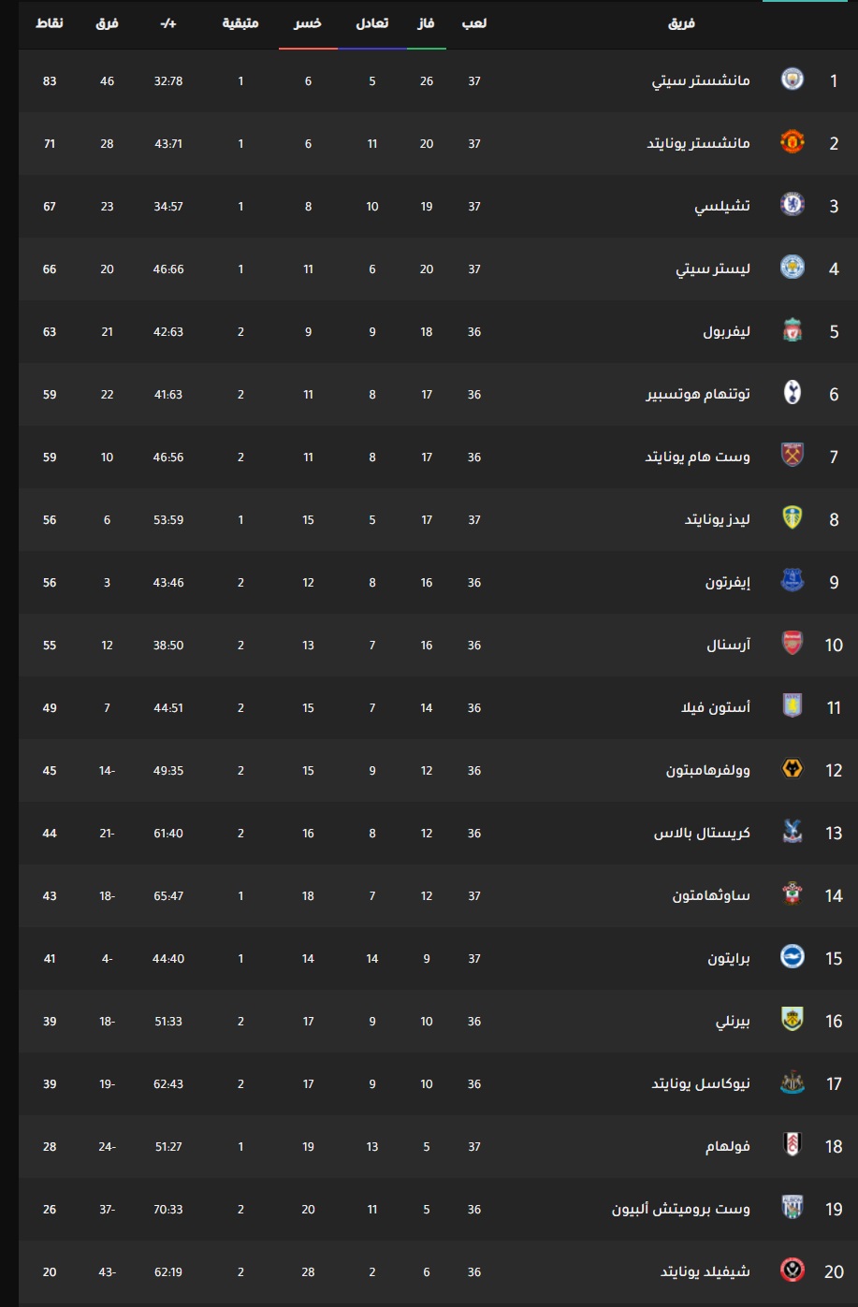Click the Arsenal club crest
This screenshot has height=1307, width=858.
[x=793, y=645]
